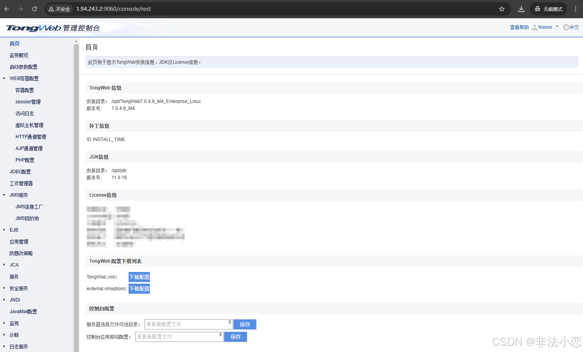
Task: Click the browser forward arrow
Action: click(x=21, y=9)
